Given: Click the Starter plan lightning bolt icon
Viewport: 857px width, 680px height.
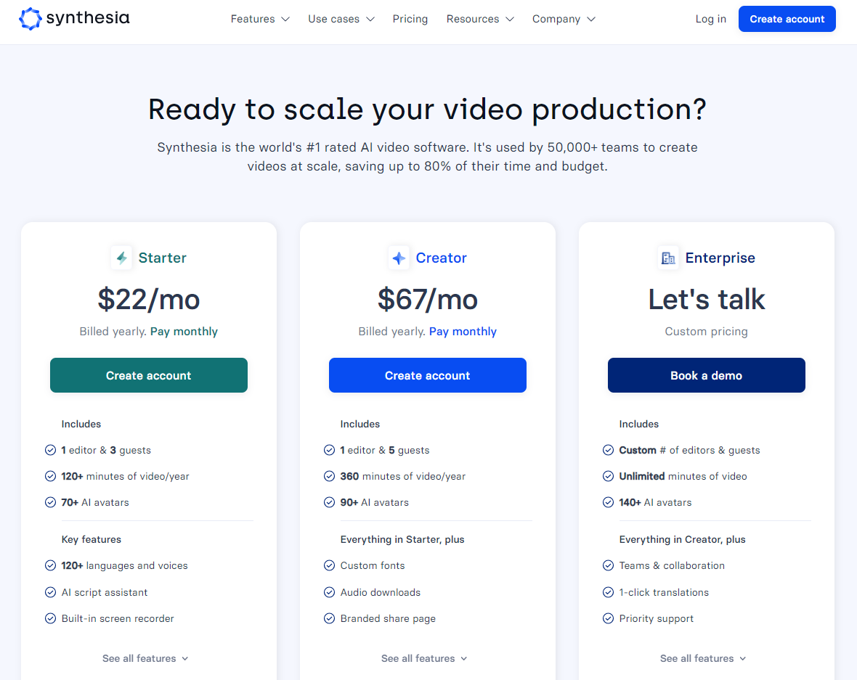Looking at the screenshot, I should pyautogui.click(x=121, y=258).
